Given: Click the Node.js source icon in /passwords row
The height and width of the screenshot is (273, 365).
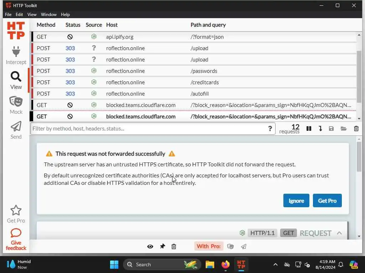Looking at the screenshot, I should pos(94,71).
